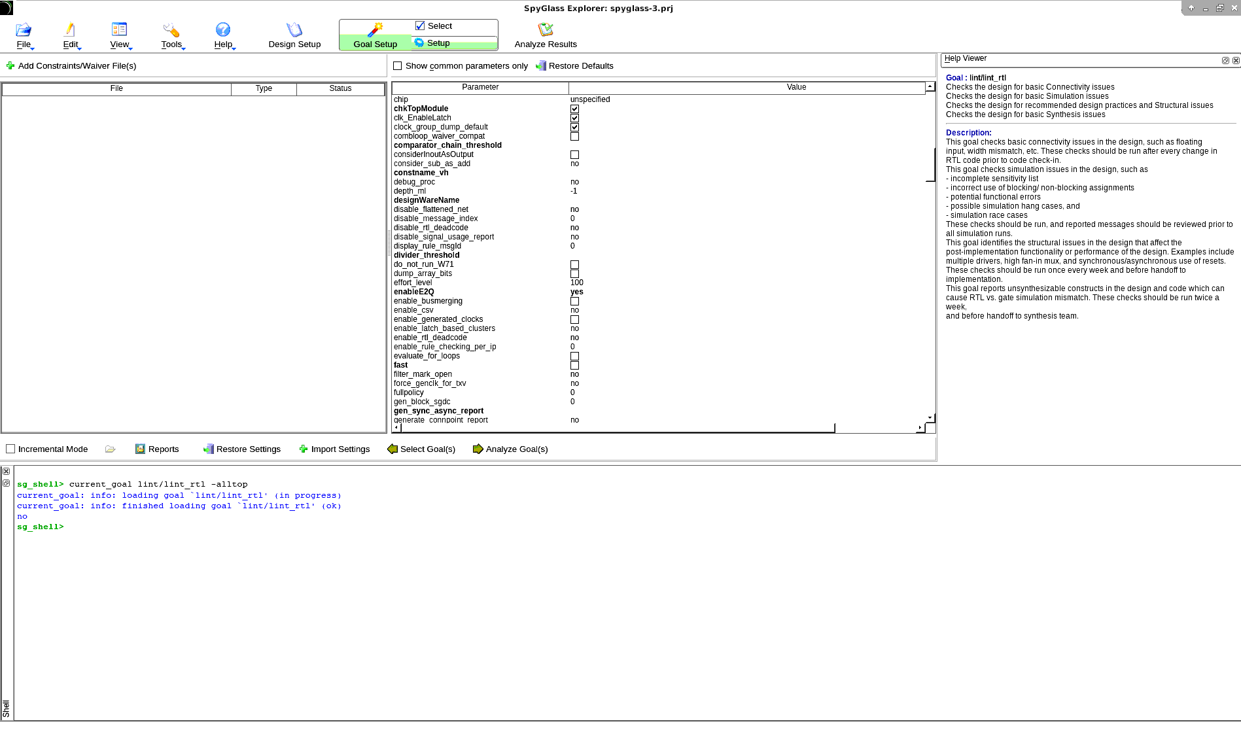Image resolution: width=1241 pixels, height=730 pixels.
Task: Open the Edit menu pencil icon
Action: [x=70, y=29]
